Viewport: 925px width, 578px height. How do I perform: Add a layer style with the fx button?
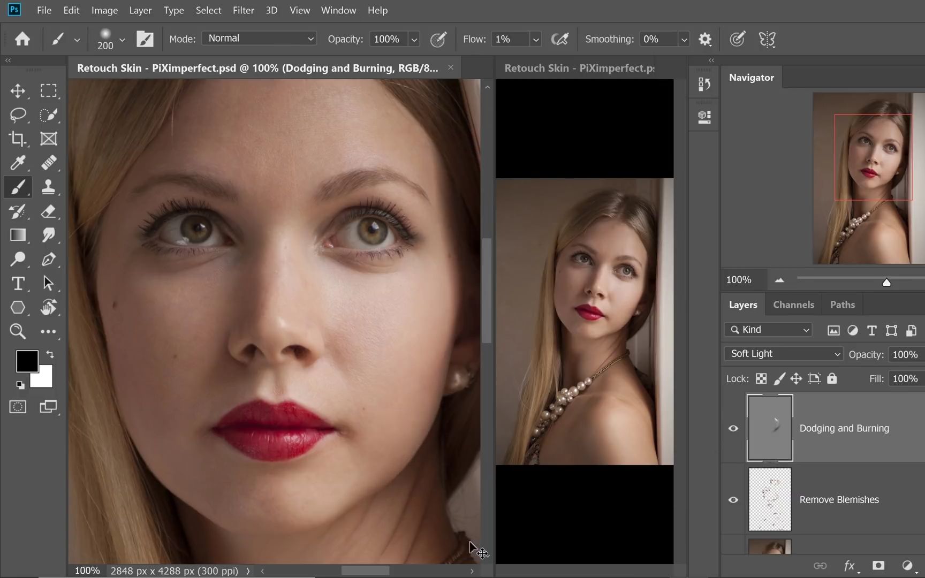click(849, 565)
